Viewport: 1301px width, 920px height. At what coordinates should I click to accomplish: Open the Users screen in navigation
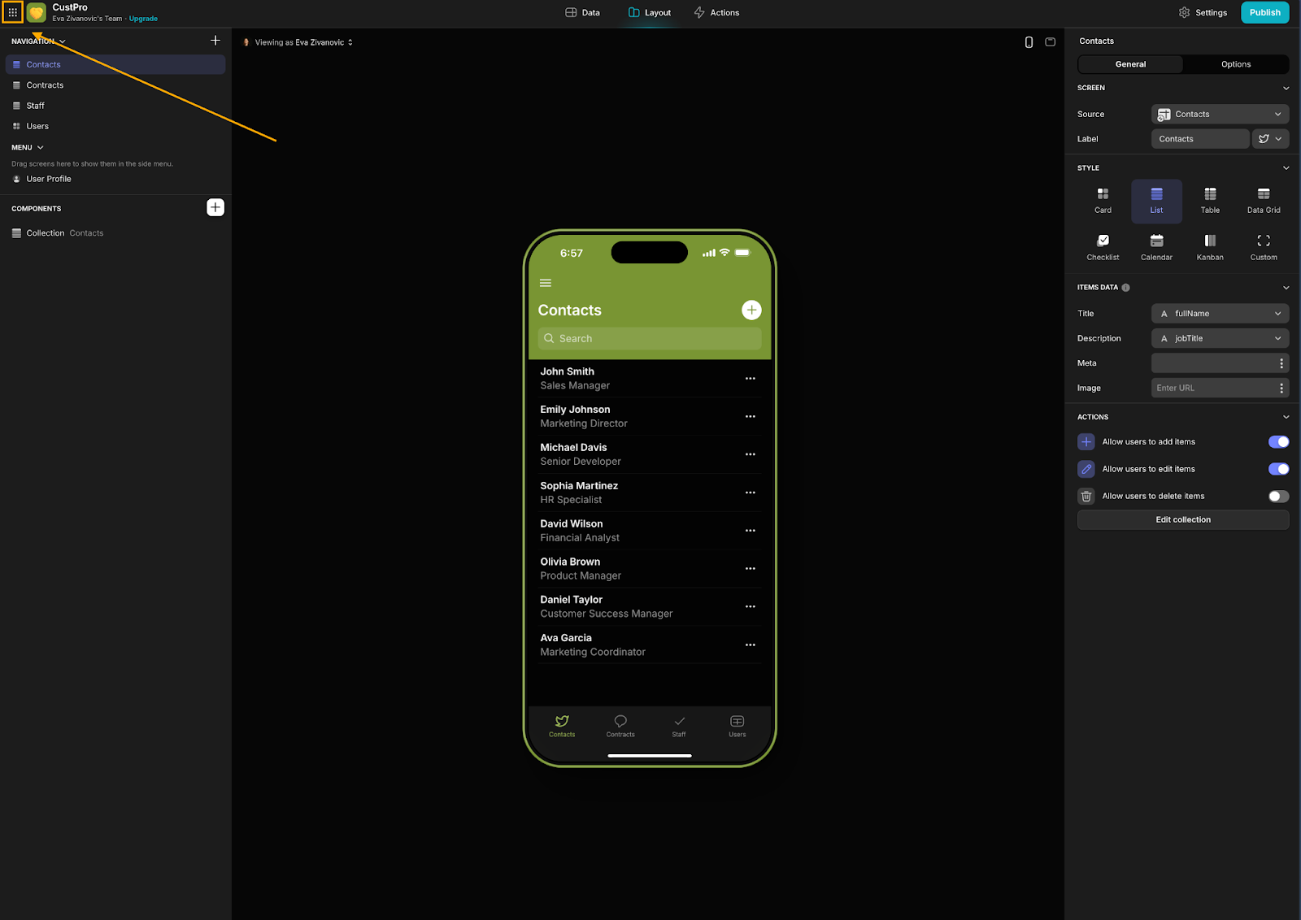click(115, 126)
